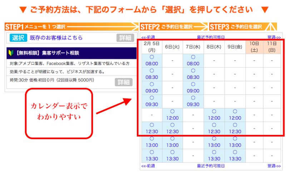Screen dimensions: 286x173
Task: Select the 09:00 slot on Monday 2月5日
Action: [152, 88]
